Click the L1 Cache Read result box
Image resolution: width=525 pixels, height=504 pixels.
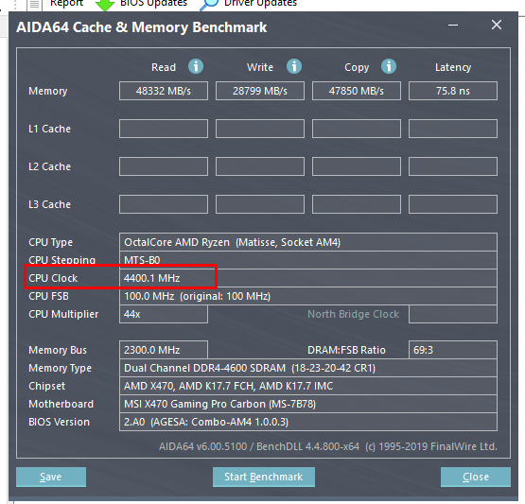[x=164, y=129]
